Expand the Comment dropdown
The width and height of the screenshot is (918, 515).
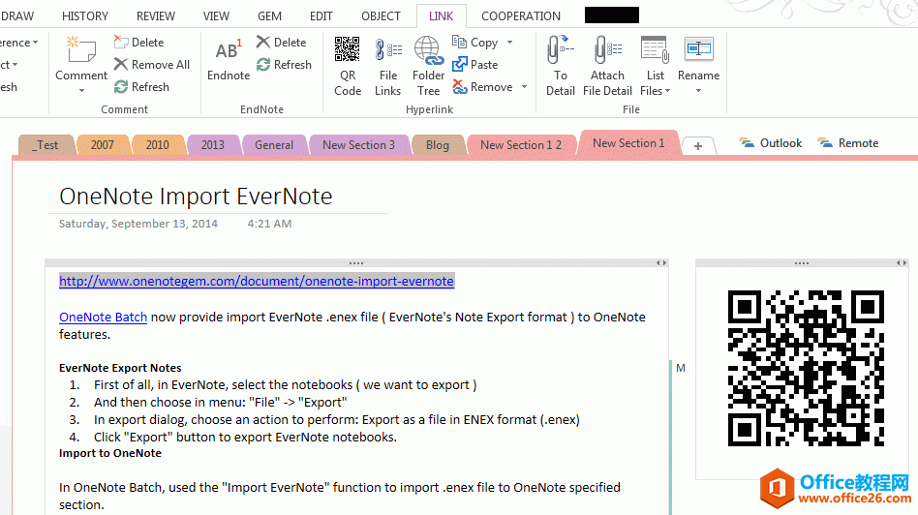pyautogui.click(x=81, y=90)
